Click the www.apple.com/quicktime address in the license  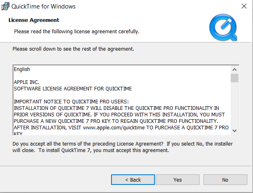click(107, 127)
